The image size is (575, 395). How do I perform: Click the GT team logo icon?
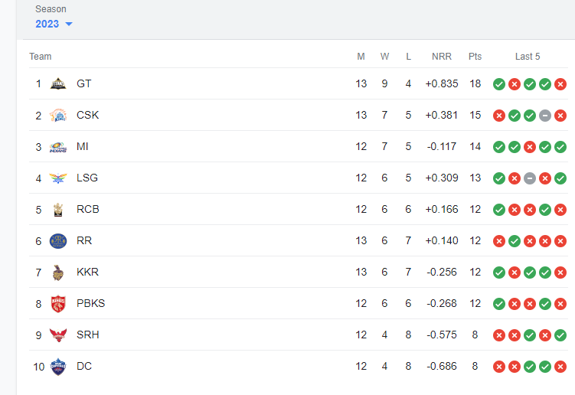pos(58,83)
